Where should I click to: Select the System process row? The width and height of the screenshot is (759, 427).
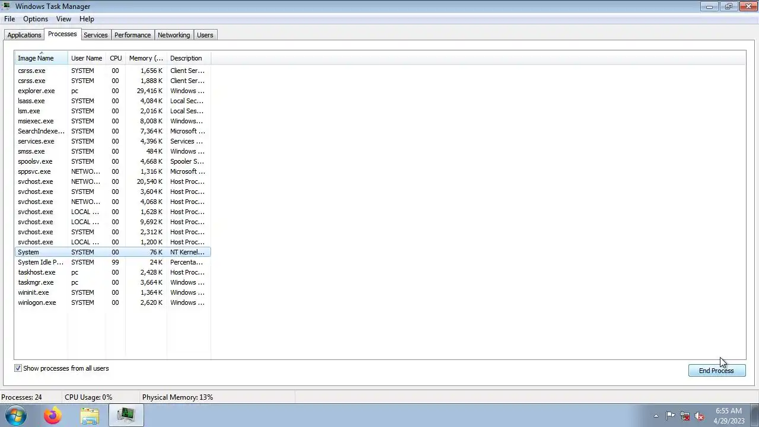(113, 252)
